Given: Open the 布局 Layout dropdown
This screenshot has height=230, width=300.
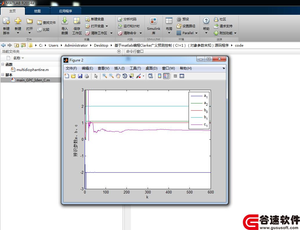Looking at the screenshot, I should [x=169, y=25].
